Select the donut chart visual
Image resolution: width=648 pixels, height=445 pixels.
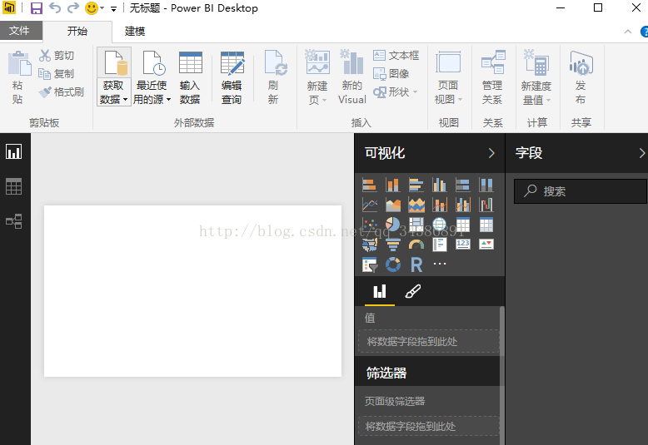click(392, 265)
